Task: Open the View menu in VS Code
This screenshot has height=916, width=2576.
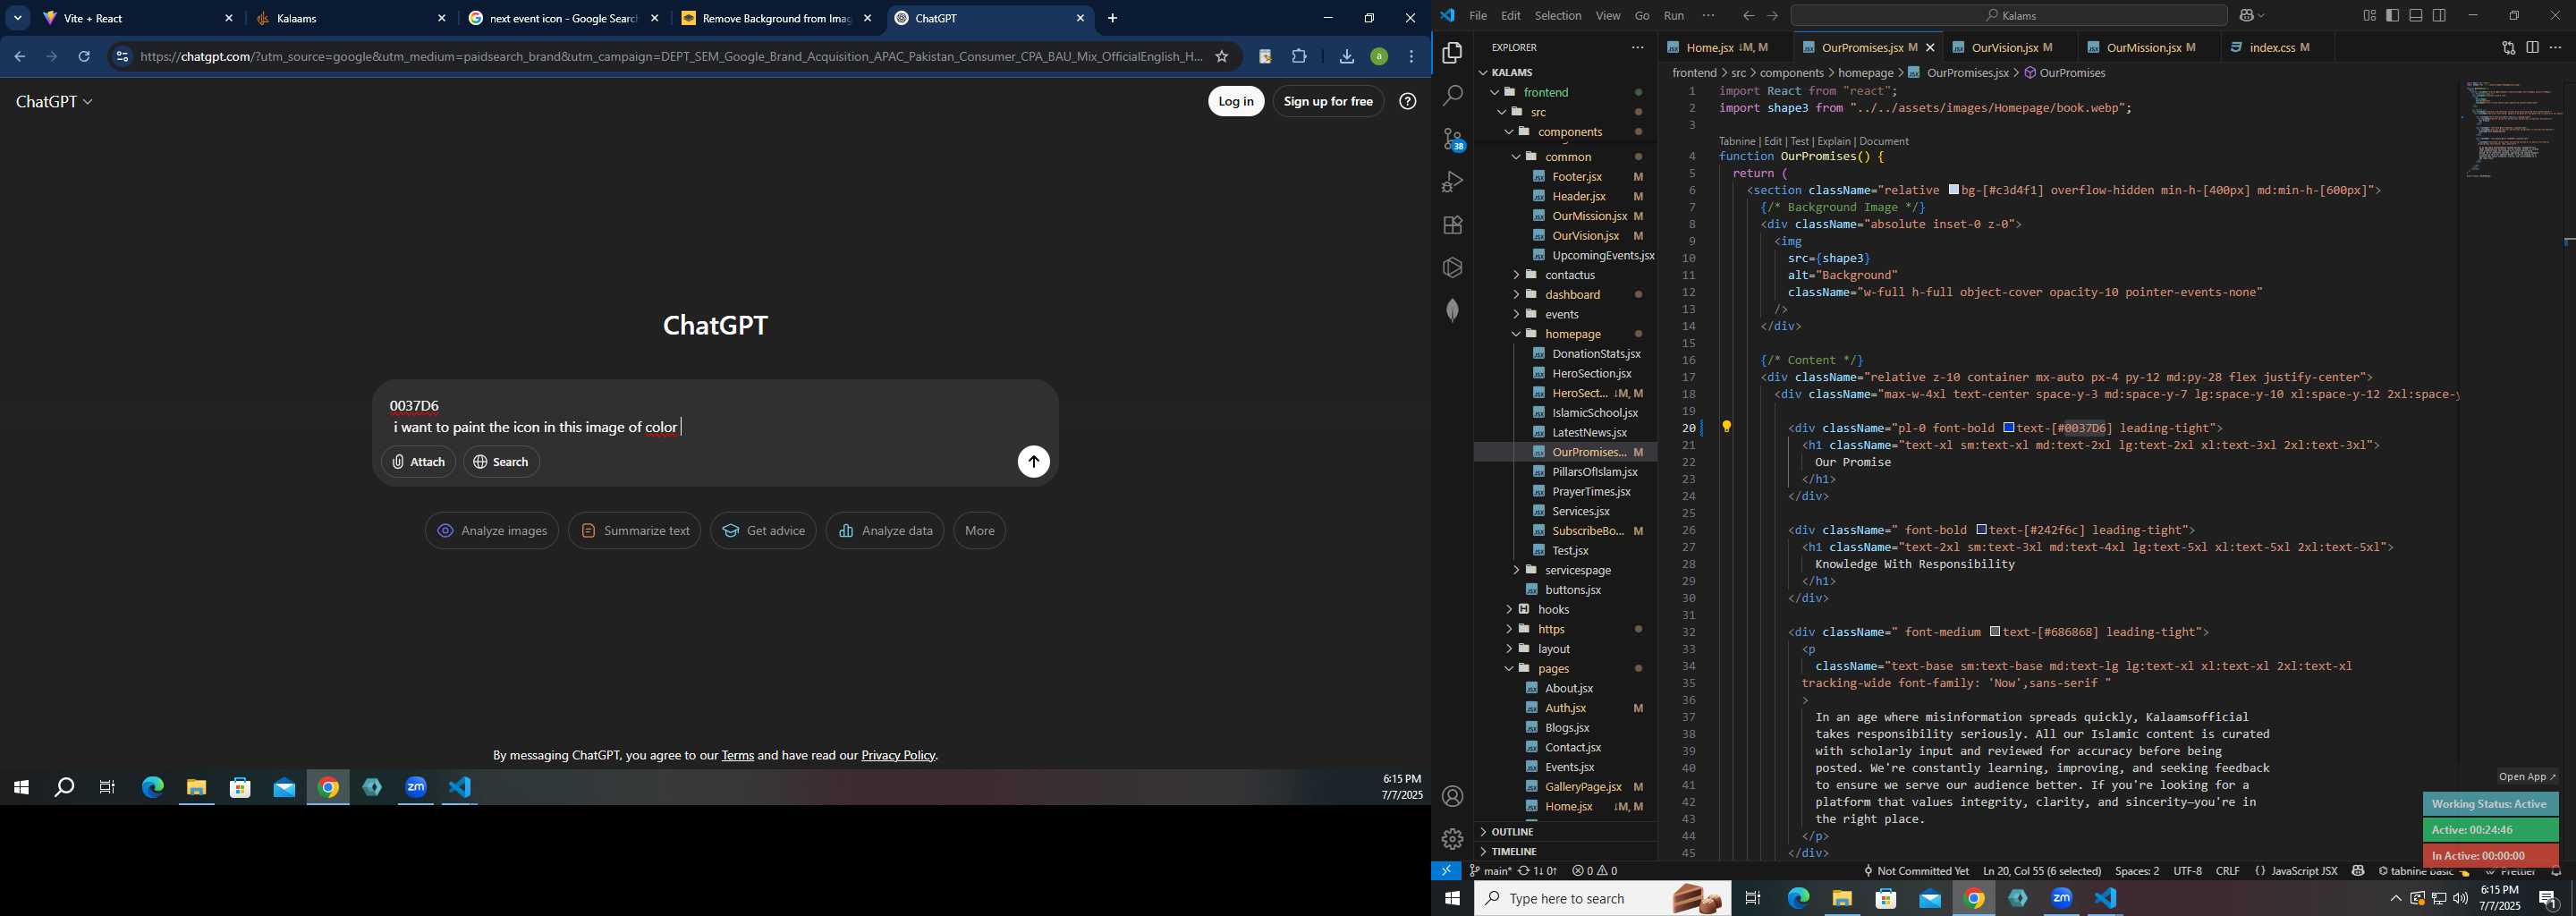Action: [1608, 16]
